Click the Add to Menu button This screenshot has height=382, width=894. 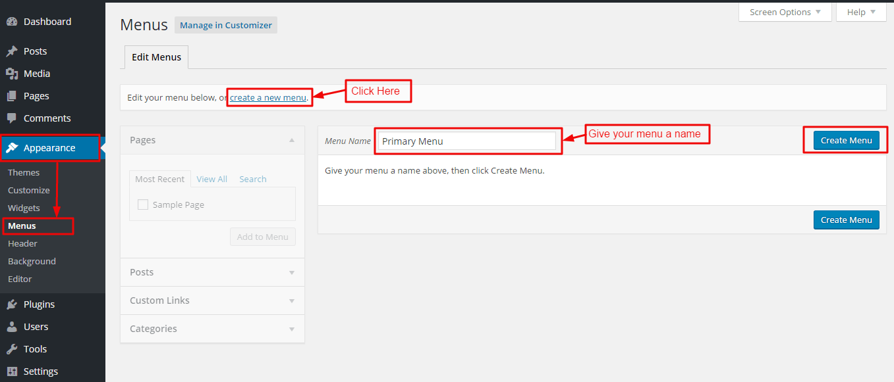pos(263,237)
